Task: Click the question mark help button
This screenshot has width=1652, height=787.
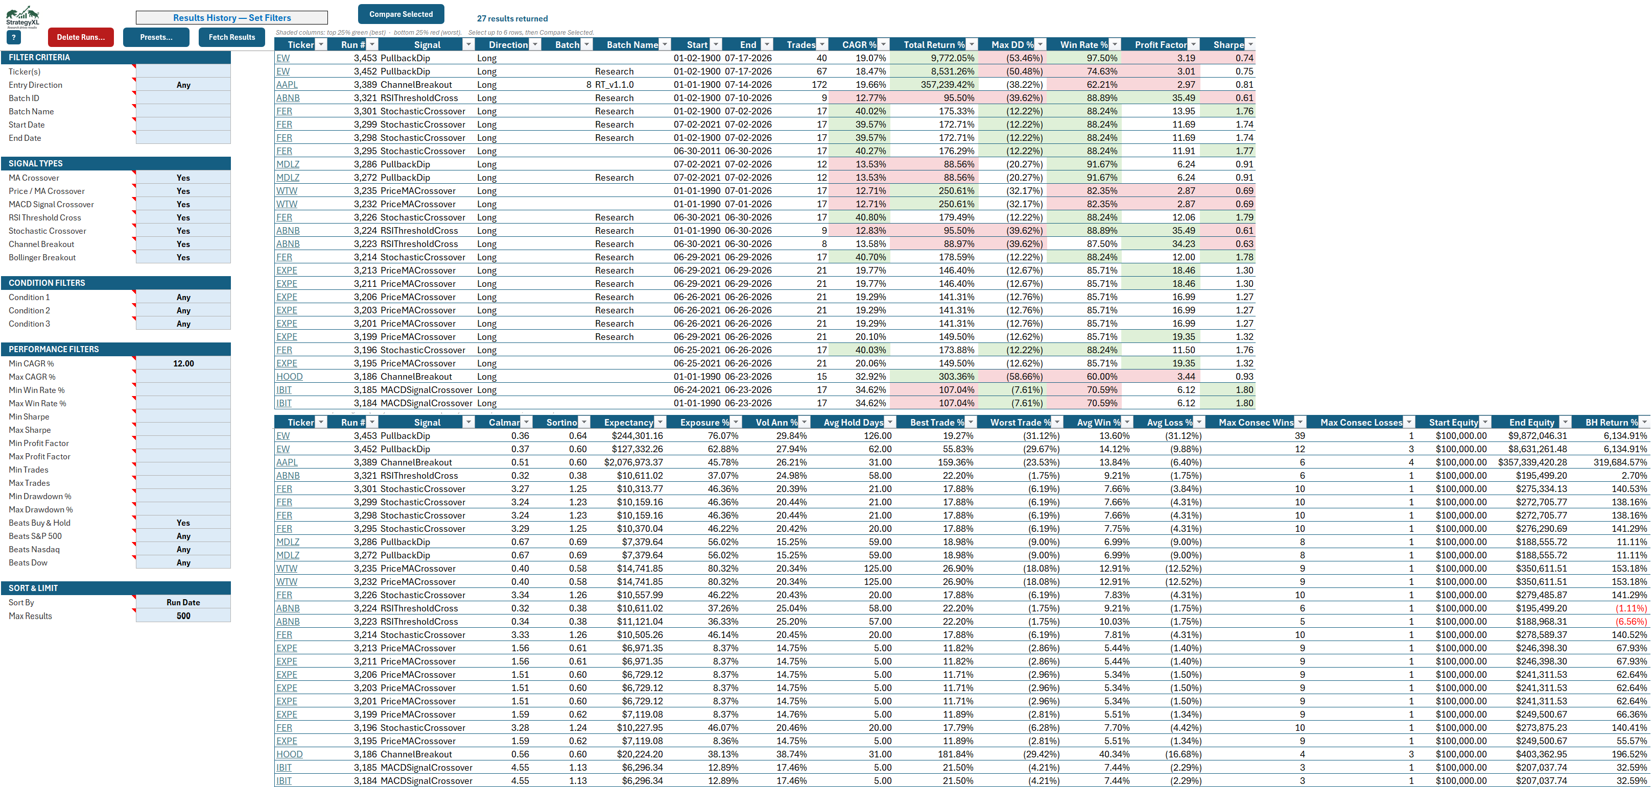Action: [x=13, y=37]
